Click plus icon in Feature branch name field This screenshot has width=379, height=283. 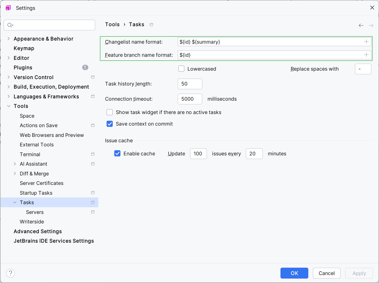pos(366,55)
